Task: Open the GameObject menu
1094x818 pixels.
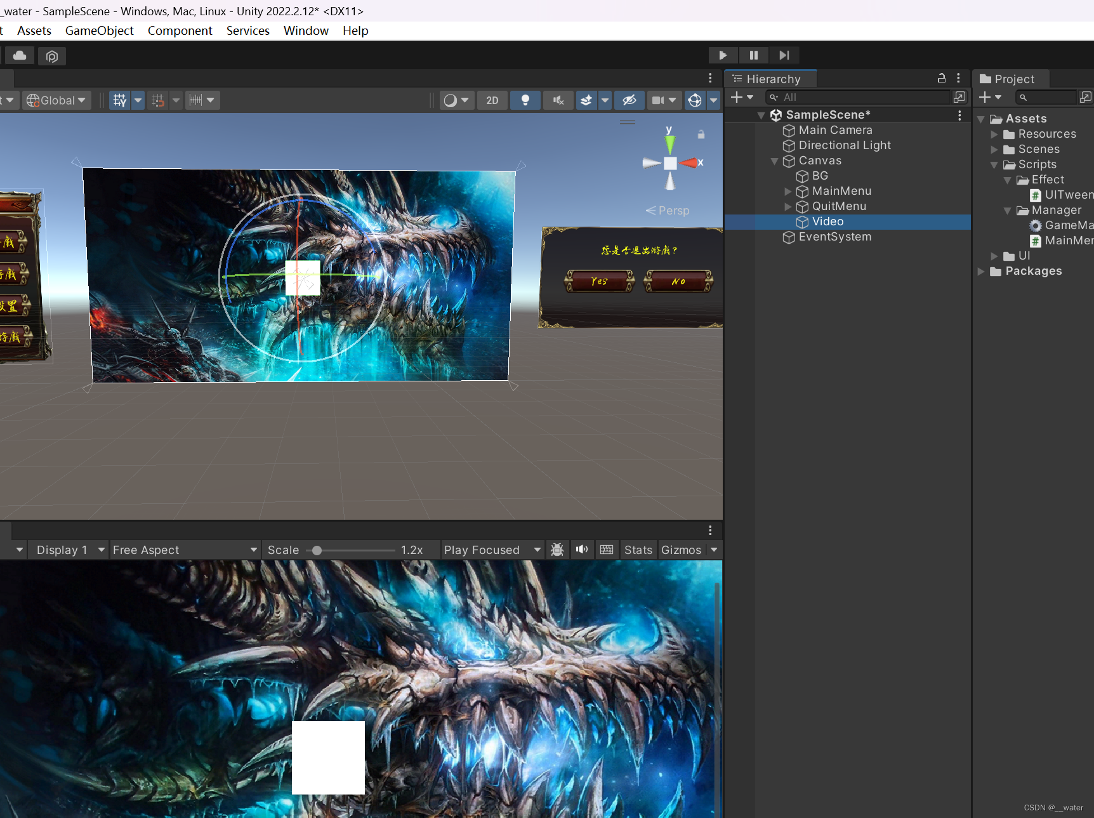Action: pos(100,30)
